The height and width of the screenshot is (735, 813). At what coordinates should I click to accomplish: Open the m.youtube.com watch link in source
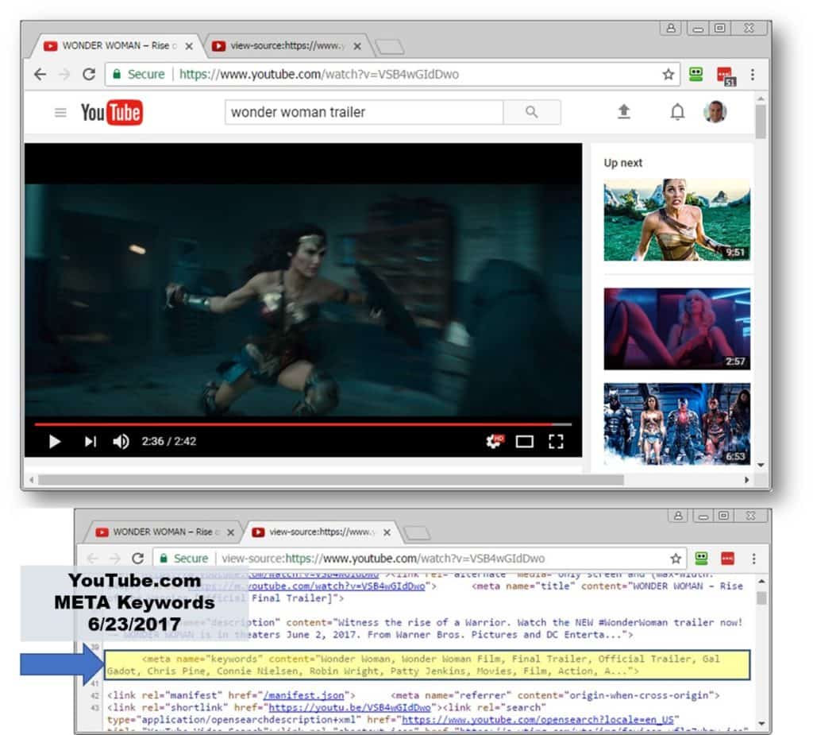(x=307, y=586)
